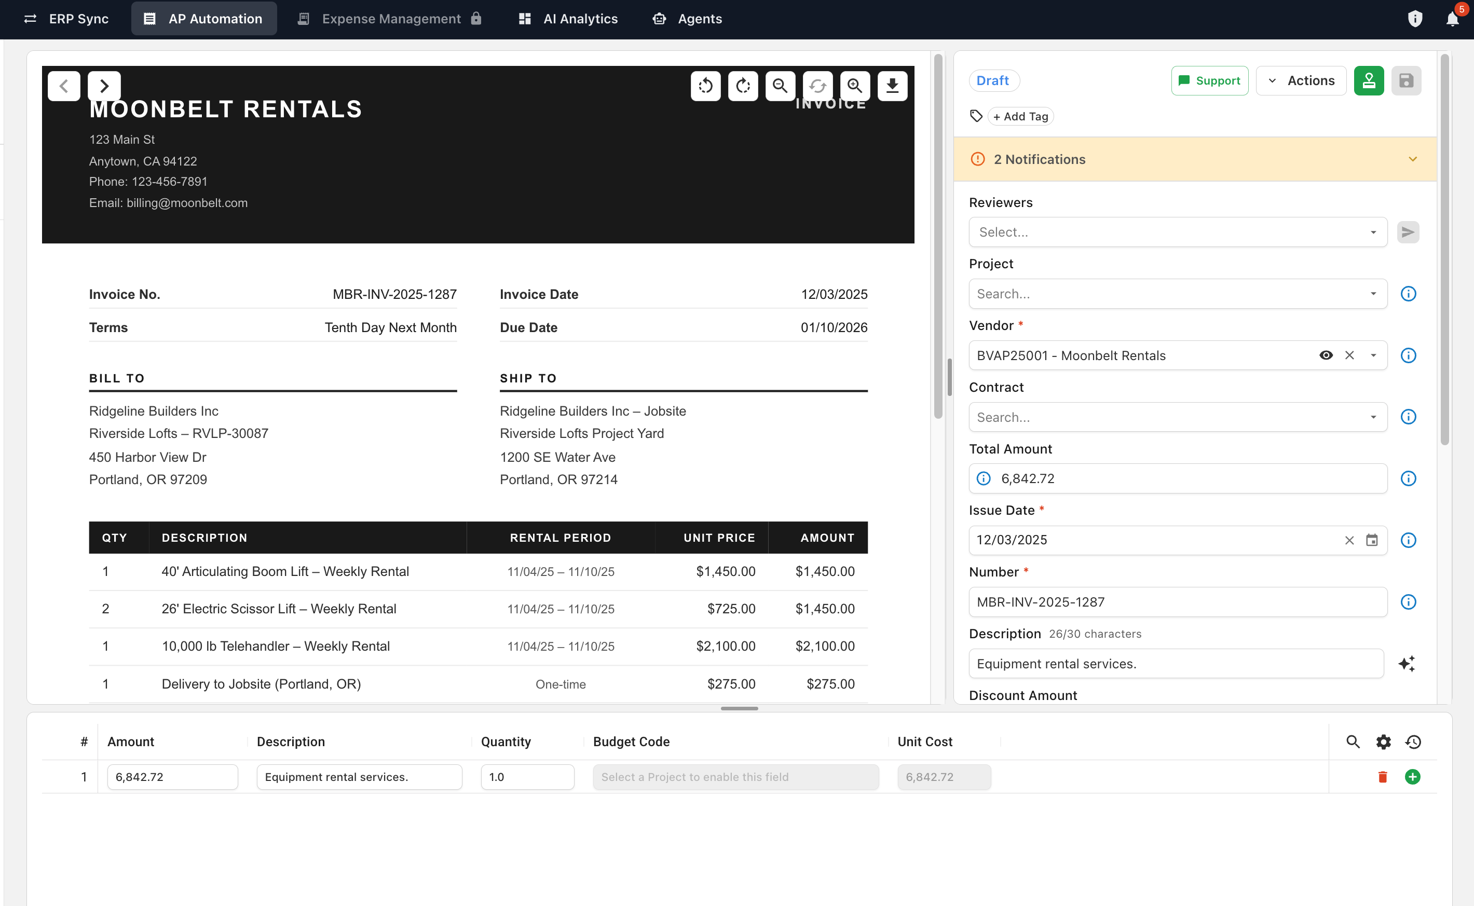1474x906 pixels.
Task: Open the Vendor dropdown arrow
Action: pos(1373,356)
